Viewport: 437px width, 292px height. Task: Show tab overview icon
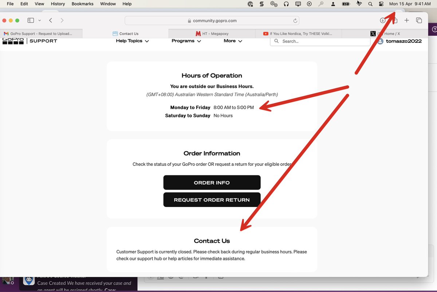tap(419, 20)
